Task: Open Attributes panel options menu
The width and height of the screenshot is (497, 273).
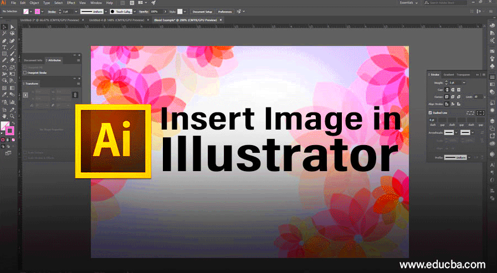Action: click(x=78, y=60)
